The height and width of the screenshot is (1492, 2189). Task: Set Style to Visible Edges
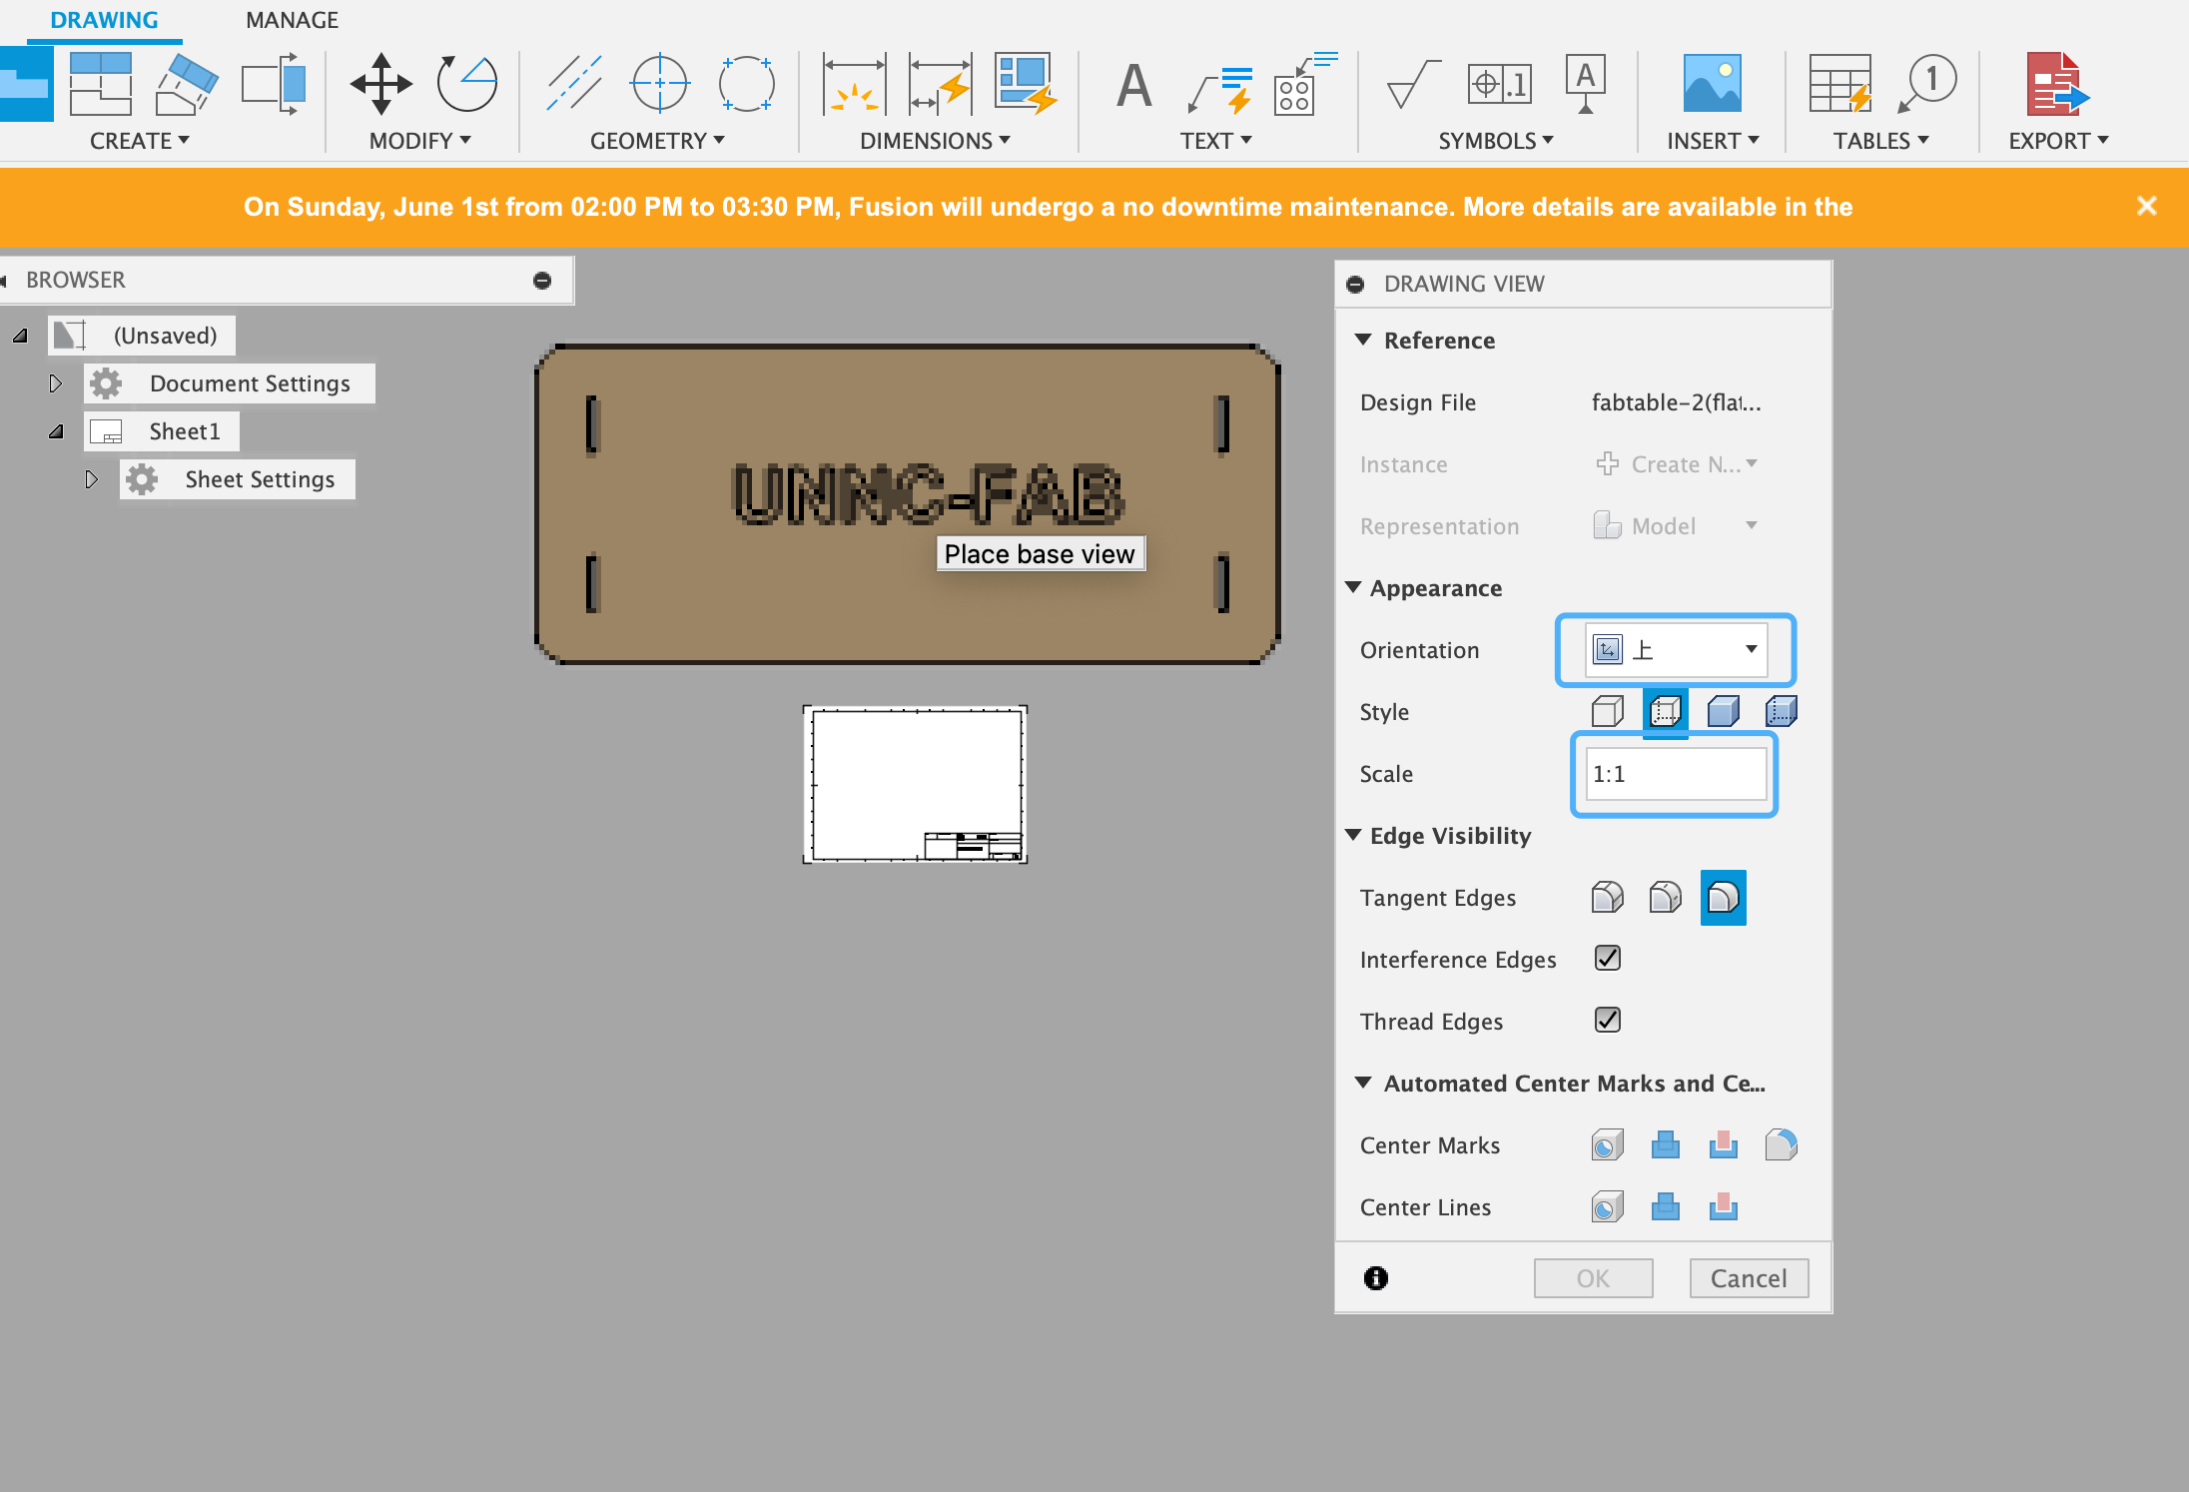pyautogui.click(x=1607, y=712)
